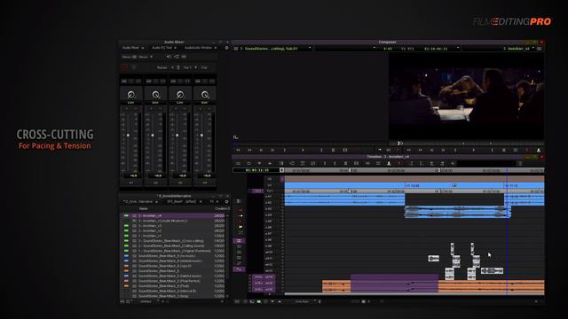The width and height of the screenshot is (568, 319).
Task: Open the Untitled bin view dropdown
Action: 149,301
